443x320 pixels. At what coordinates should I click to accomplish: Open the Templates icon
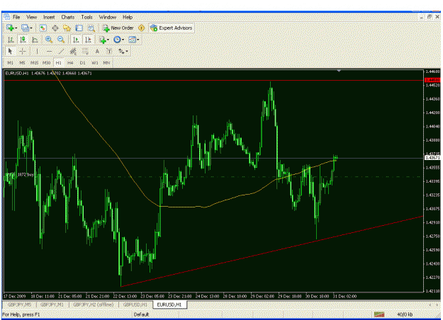tap(132, 40)
